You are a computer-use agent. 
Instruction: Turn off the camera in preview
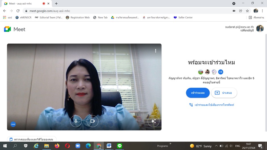(92, 121)
